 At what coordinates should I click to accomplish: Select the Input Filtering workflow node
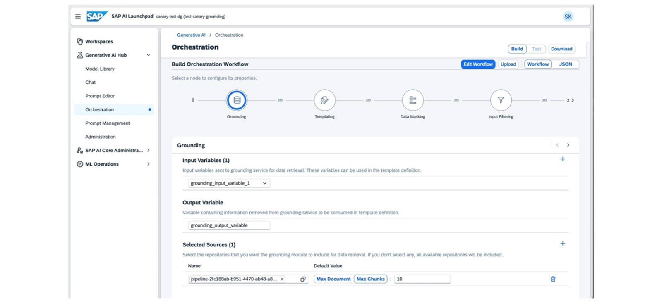point(501,100)
